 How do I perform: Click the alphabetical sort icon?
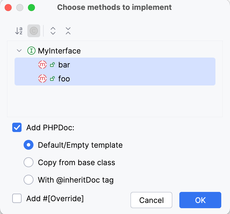[x=19, y=31]
